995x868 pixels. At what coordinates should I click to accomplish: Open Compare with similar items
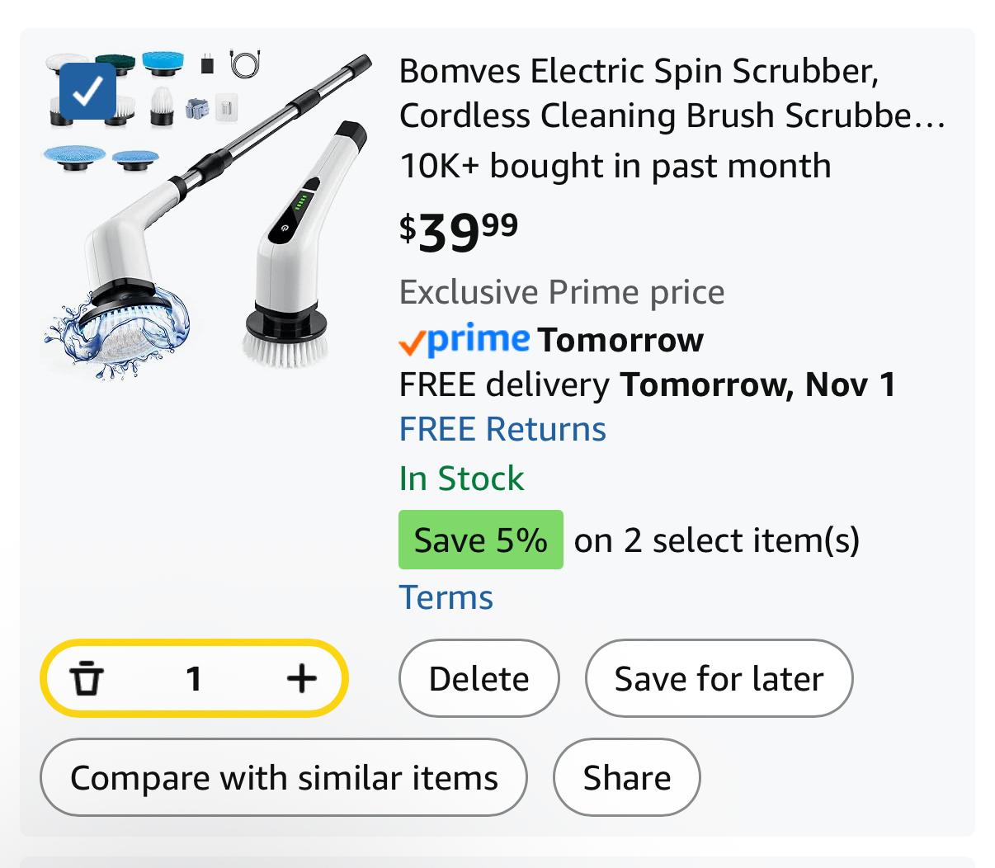click(x=284, y=778)
